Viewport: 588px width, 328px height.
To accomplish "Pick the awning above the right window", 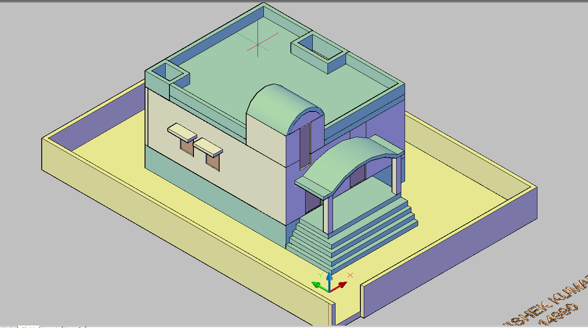I will [x=208, y=146].
